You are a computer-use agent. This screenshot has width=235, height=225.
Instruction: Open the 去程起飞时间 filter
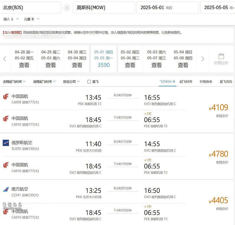14,82
